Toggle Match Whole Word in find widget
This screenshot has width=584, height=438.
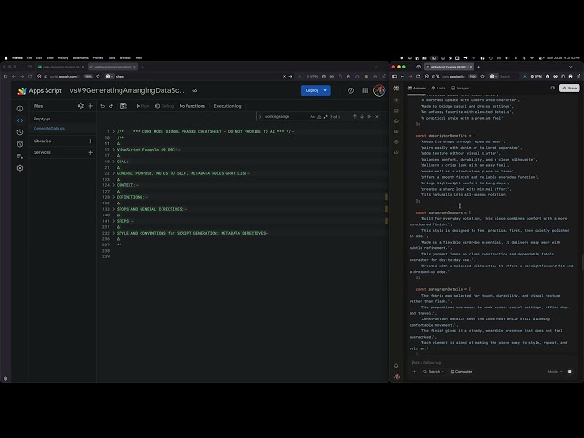318,116
